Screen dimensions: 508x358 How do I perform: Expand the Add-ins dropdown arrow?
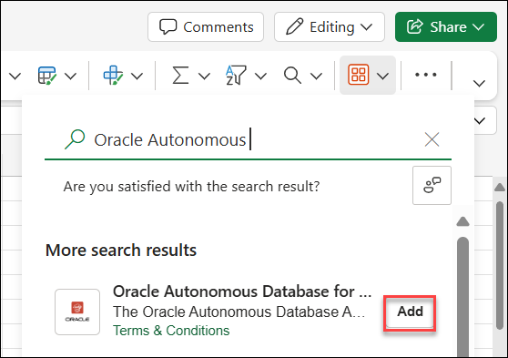[383, 77]
